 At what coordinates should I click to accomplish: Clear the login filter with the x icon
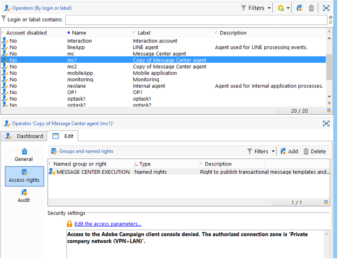(331, 17)
